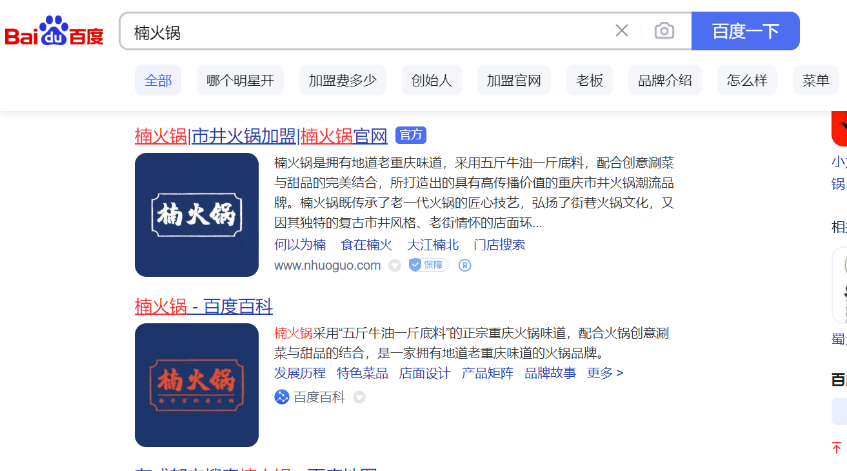Viewport: 847px width, 471px height.
Task: Open the 品牌介绍 suggestion chip
Action: (x=664, y=81)
